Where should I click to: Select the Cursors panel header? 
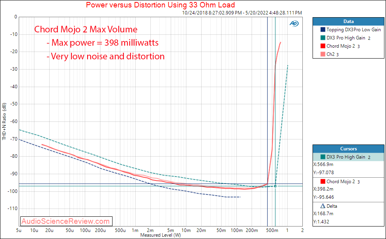click(348, 149)
